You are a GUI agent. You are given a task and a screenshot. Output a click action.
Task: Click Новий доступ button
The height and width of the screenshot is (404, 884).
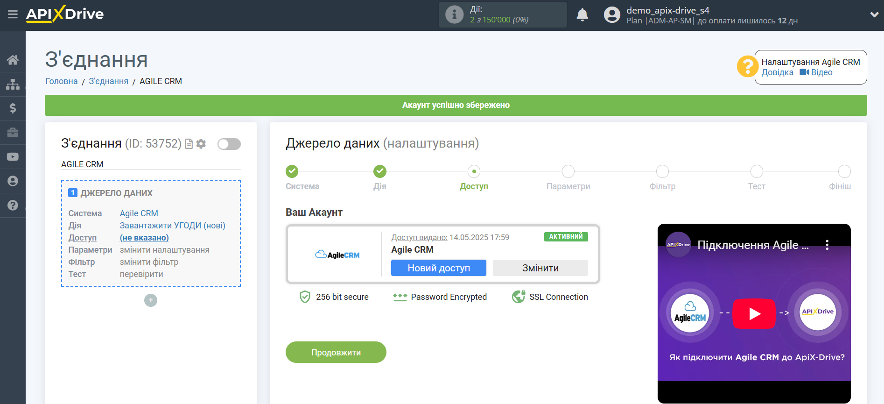tap(439, 268)
